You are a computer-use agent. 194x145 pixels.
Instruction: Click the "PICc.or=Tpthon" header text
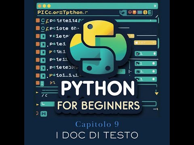tap(63, 12)
